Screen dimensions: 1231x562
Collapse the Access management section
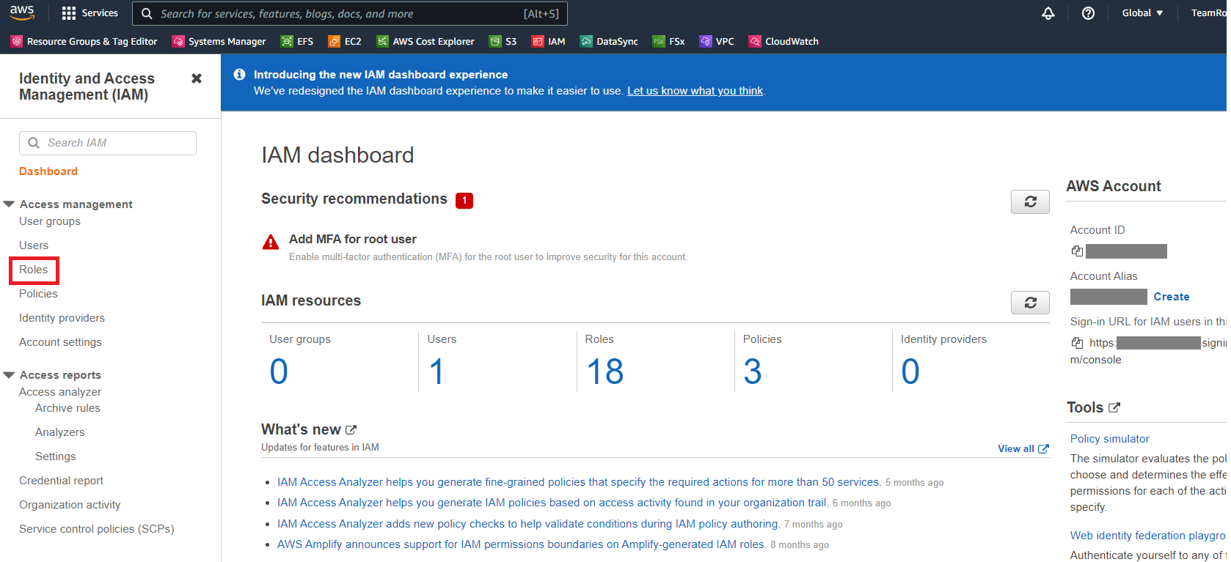[x=9, y=204]
